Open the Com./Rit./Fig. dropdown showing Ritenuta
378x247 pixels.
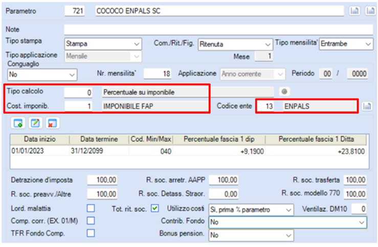pos(235,44)
